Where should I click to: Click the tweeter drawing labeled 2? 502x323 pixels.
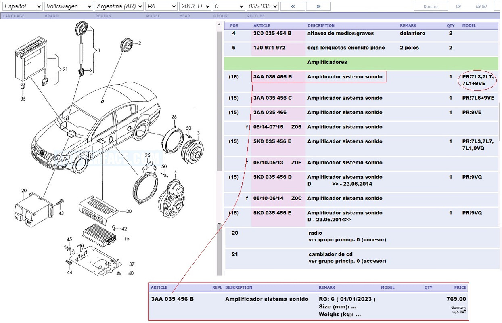(127, 44)
